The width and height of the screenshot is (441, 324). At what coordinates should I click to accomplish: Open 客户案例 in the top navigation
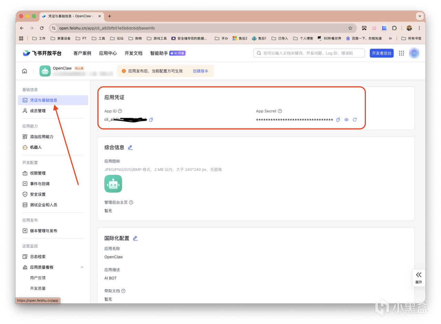pyautogui.click(x=82, y=53)
